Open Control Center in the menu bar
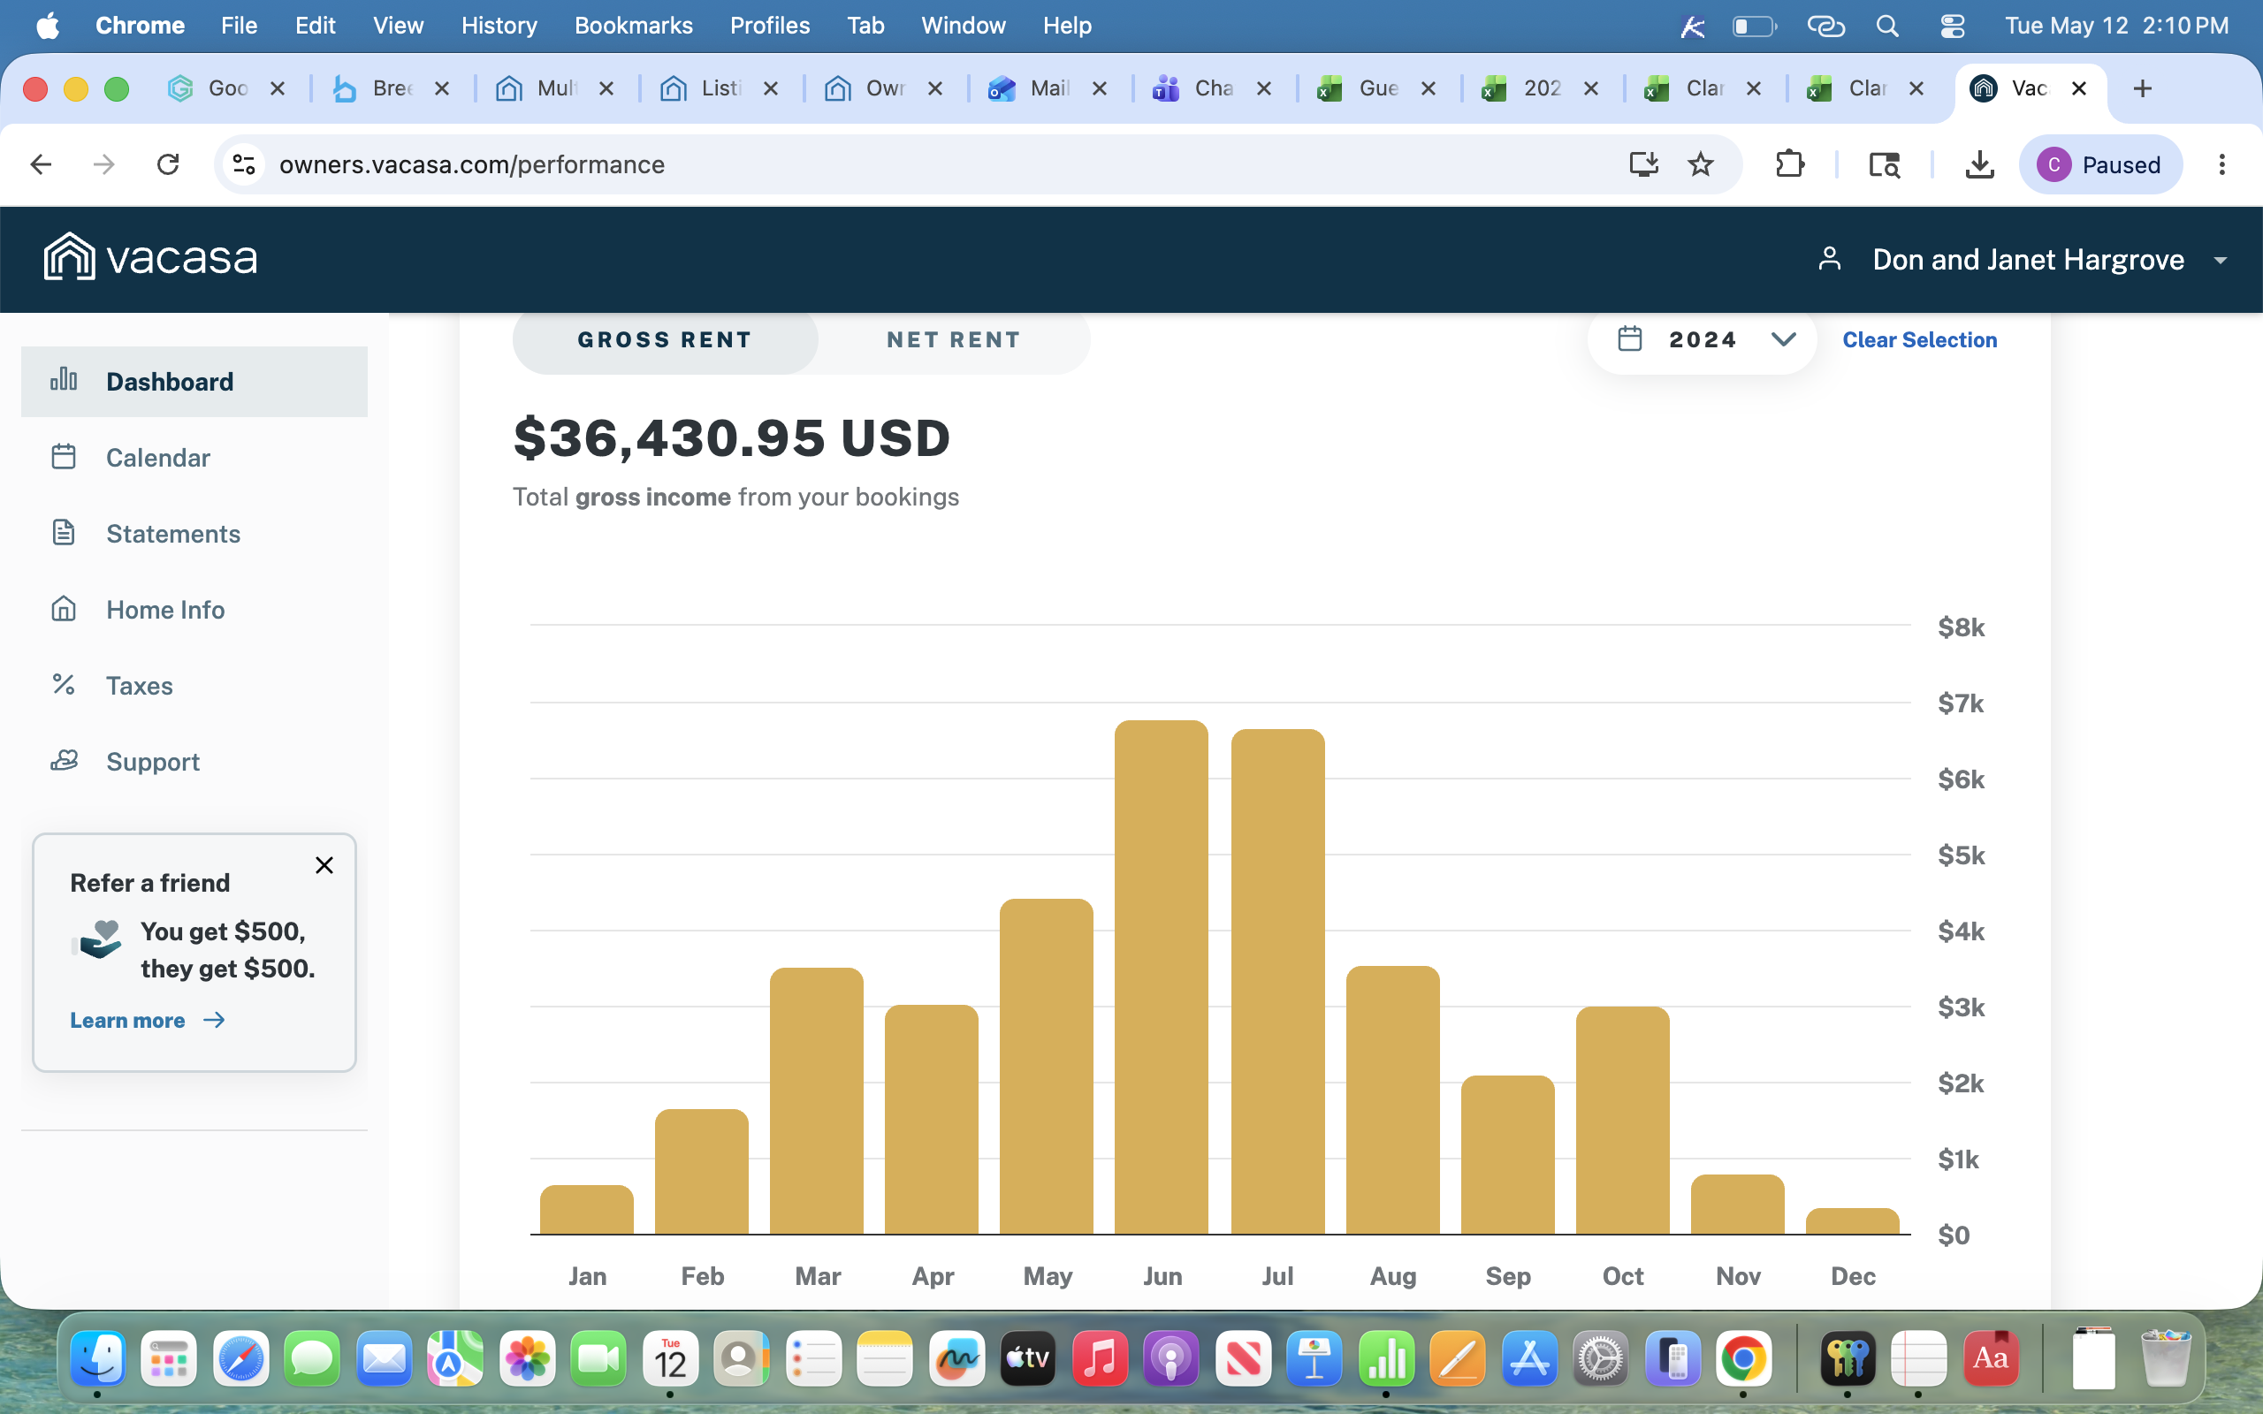Viewport: 2263px width, 1414px height. point(1953,26)
